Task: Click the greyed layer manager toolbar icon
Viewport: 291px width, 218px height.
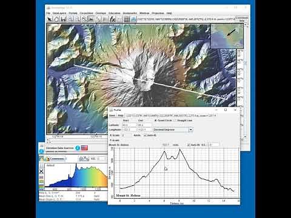Action: coord(105,19)
